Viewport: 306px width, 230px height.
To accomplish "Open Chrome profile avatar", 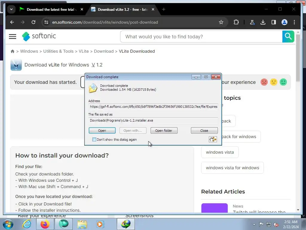I will click(x=284, y=22).
